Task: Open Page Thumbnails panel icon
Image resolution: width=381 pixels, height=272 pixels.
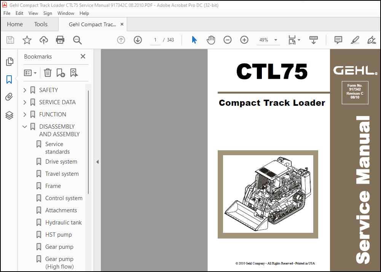Action: tap(9, 62)
